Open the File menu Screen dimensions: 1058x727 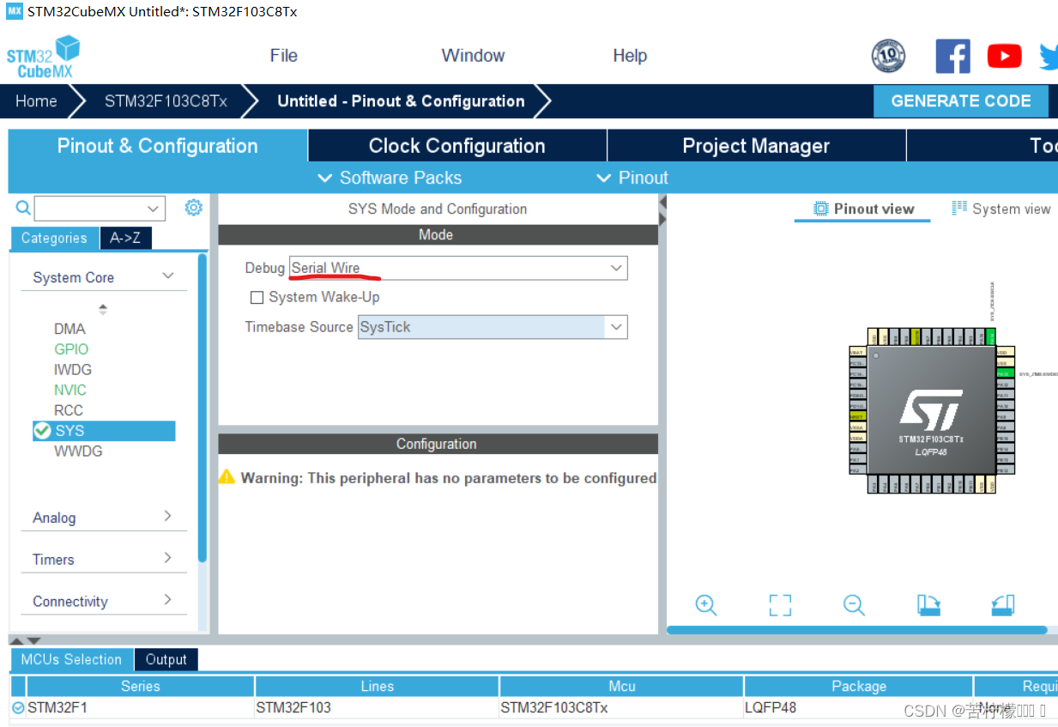click(x=283, y=56)
